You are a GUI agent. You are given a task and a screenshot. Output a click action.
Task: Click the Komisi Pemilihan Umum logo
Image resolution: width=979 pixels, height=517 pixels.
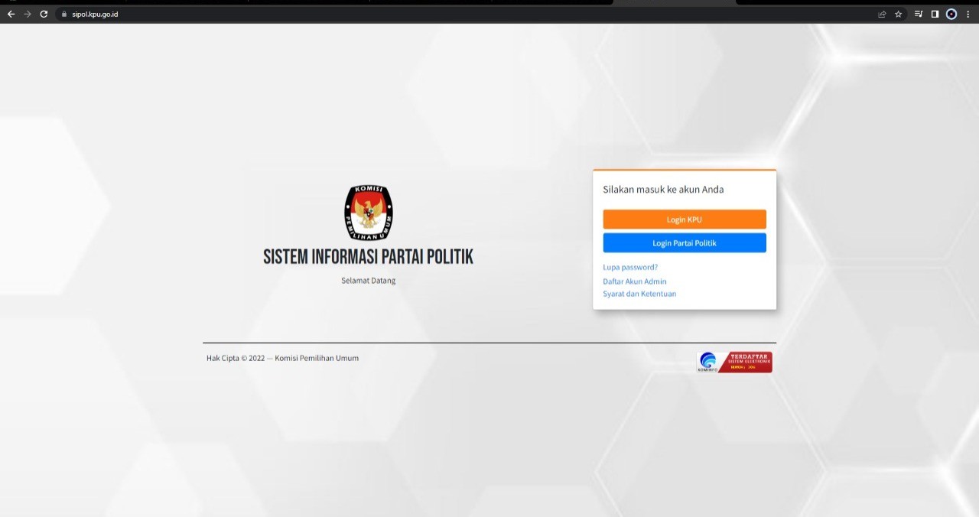tap(368, 212)
